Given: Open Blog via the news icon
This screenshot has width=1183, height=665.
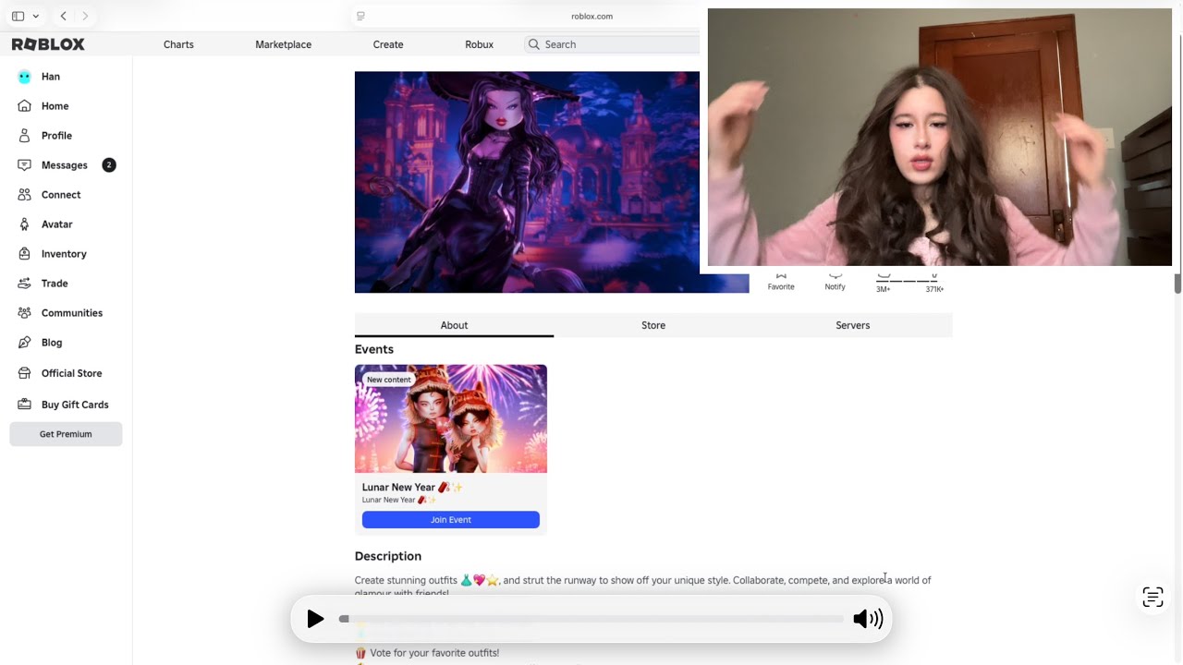Looking at the screenshot, I should point(24,343).
